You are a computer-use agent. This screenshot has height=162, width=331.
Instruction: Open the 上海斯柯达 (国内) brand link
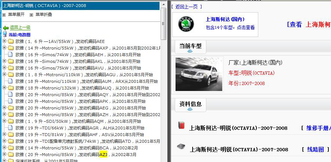(225, 19)
